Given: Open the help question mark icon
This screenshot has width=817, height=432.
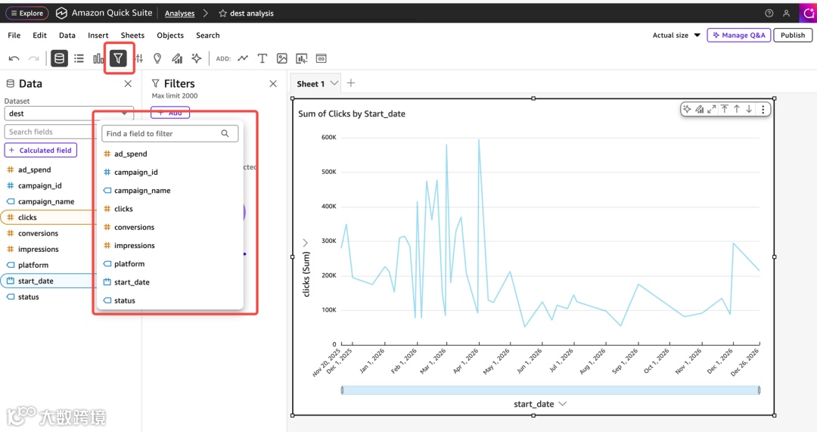Looking at the screenshot, I should (x=769, y=13).
